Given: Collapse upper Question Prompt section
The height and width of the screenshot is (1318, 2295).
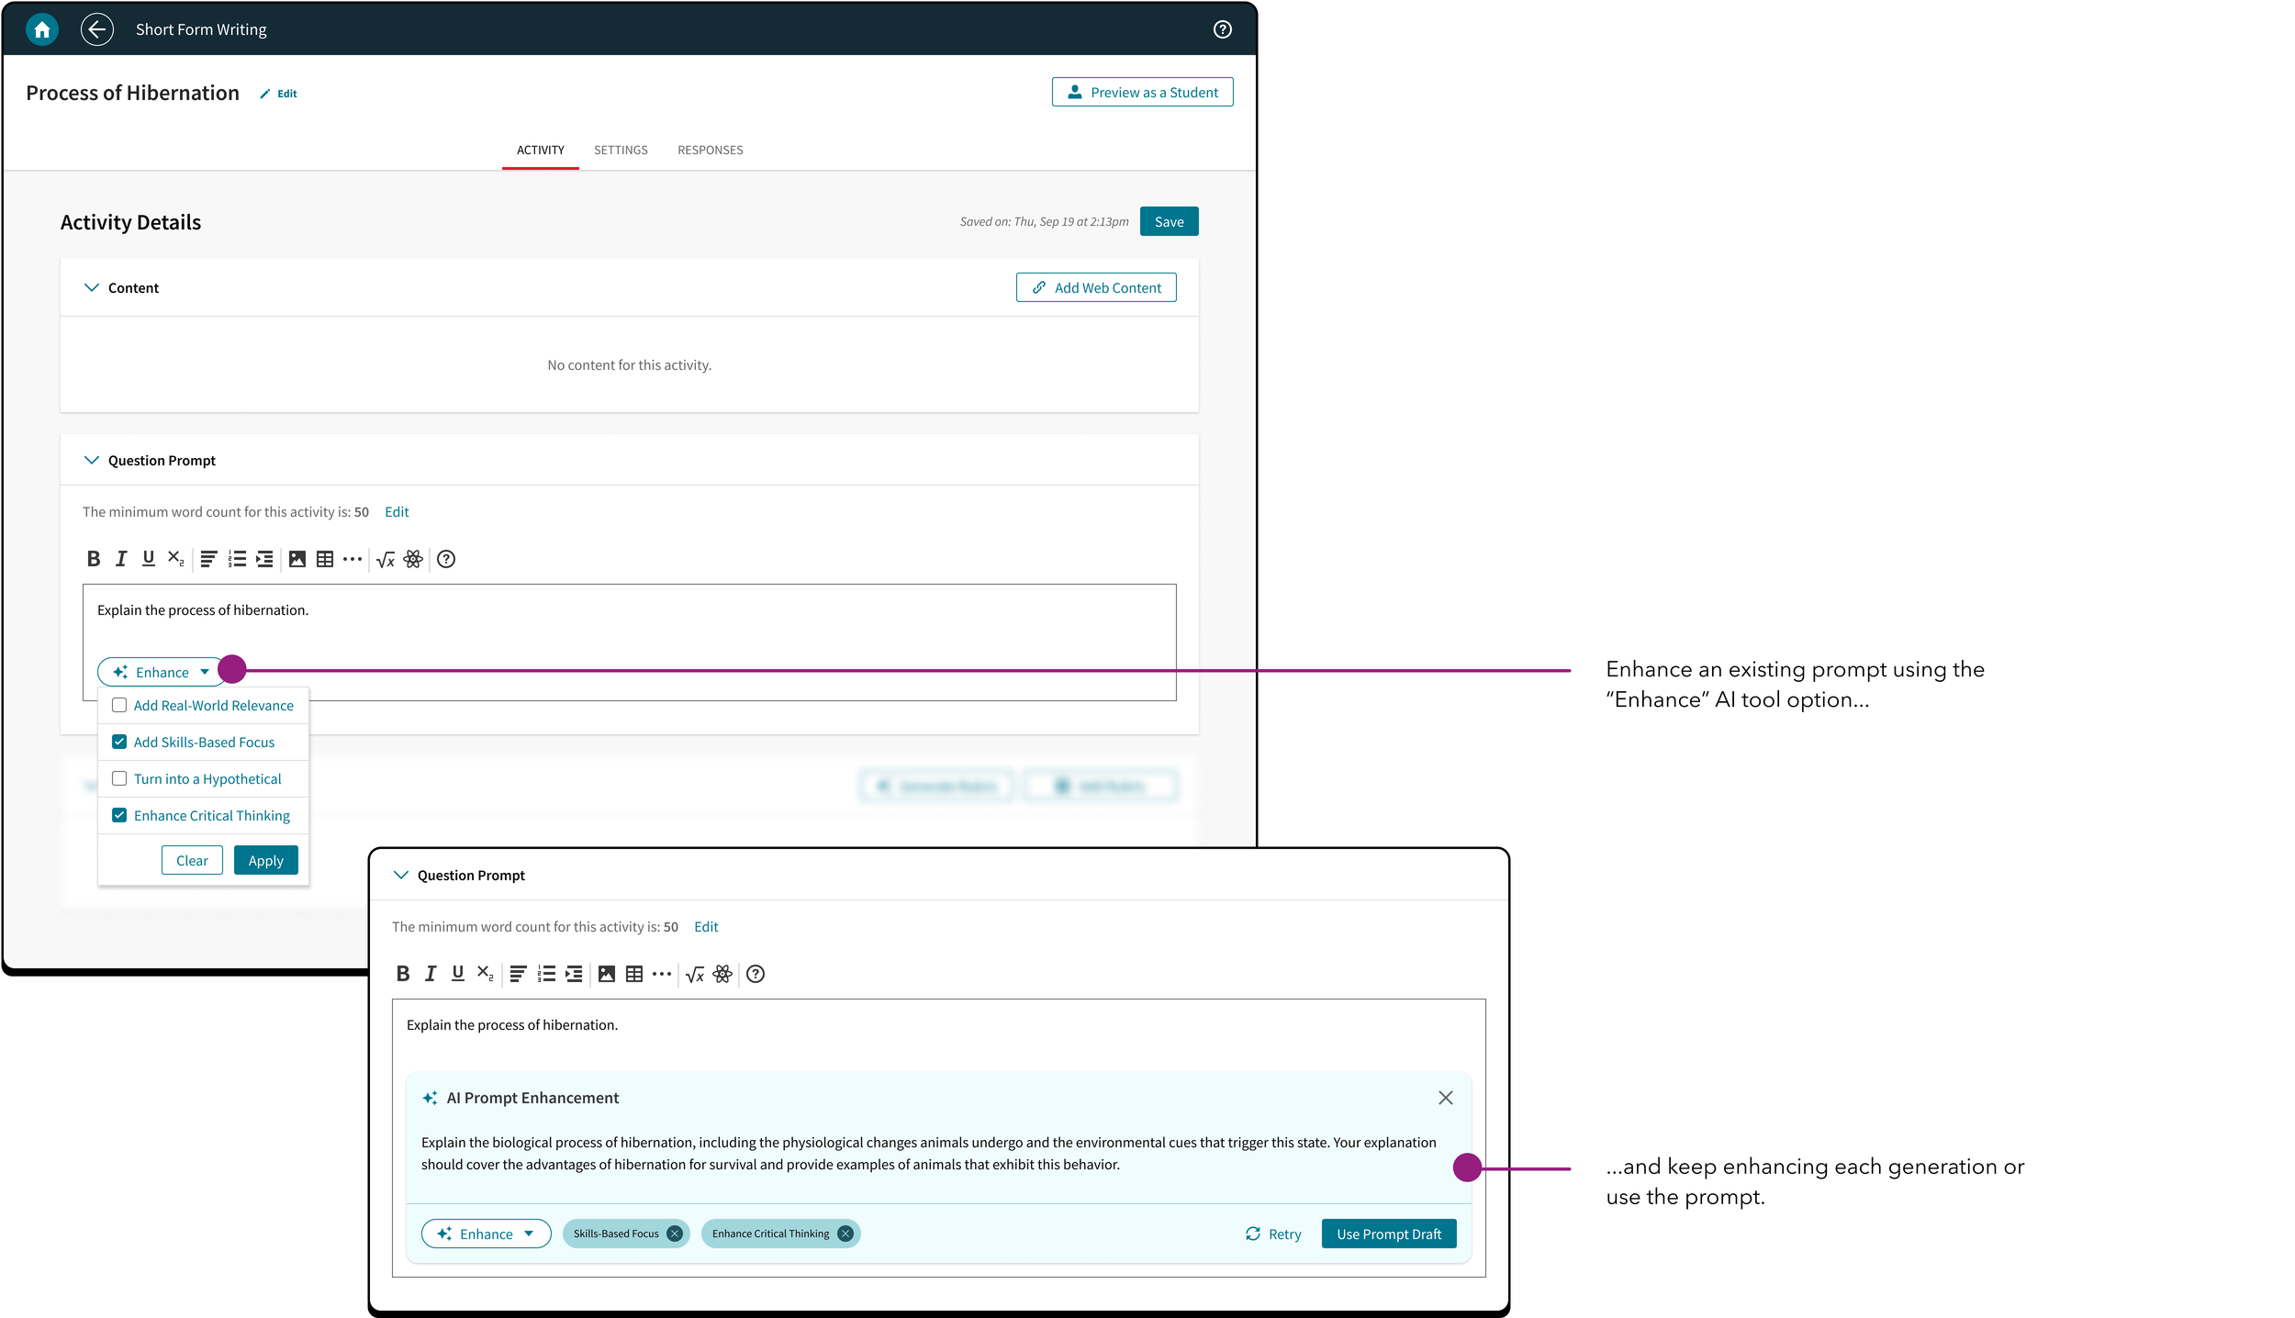Looking at the screenshot, I should coord(92,460).
